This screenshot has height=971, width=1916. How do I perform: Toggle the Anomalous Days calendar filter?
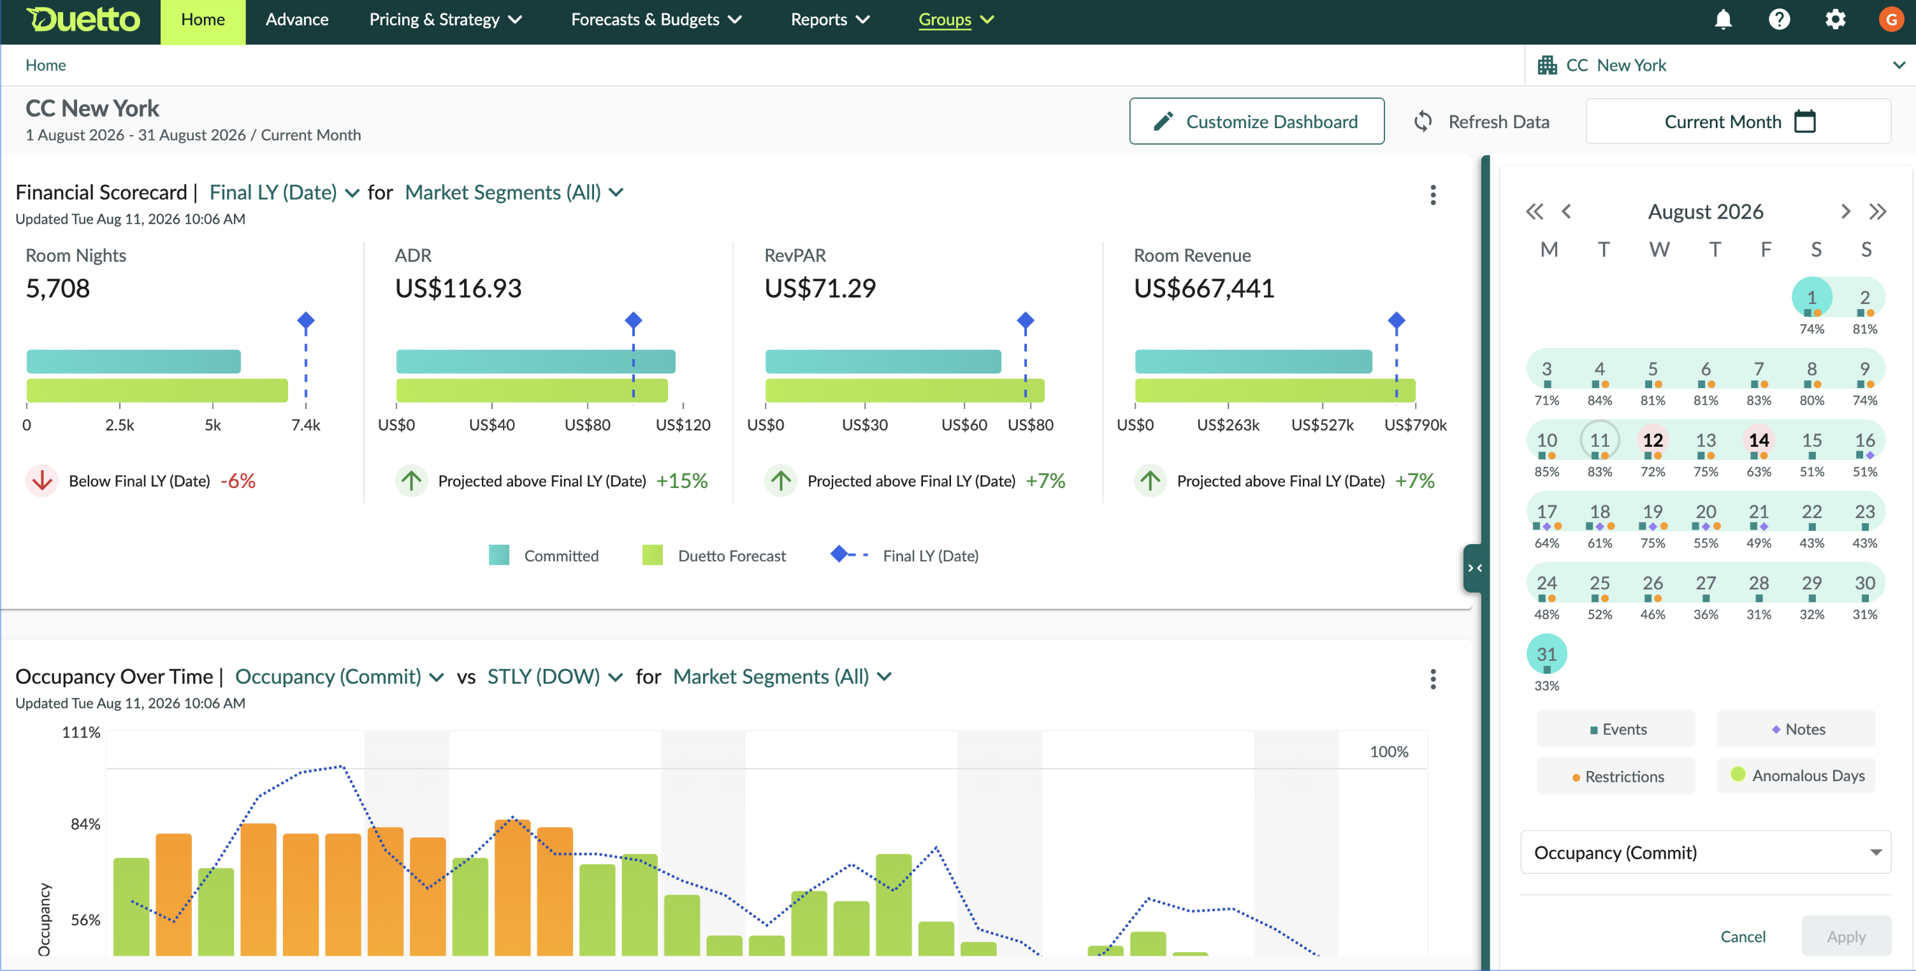1796,775
